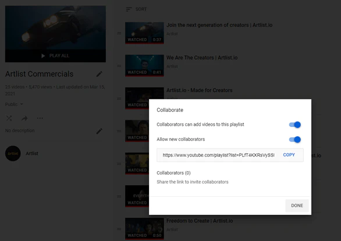Image resolution: width=341 pixels, height=241 pixels.
Task: Grab the drag handle beside the first video
Action: point(119,33)
